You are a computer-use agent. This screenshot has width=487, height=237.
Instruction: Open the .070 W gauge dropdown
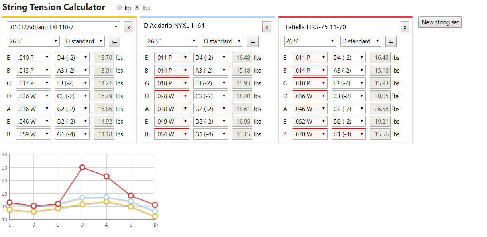tap(310, 134)
